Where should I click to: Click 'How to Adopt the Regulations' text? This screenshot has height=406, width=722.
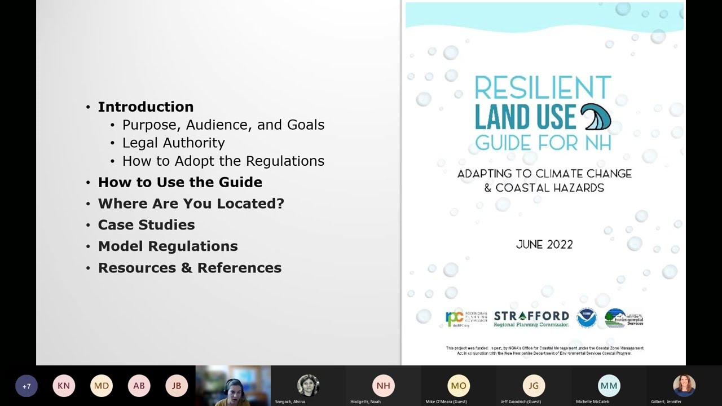pos(223,161)
